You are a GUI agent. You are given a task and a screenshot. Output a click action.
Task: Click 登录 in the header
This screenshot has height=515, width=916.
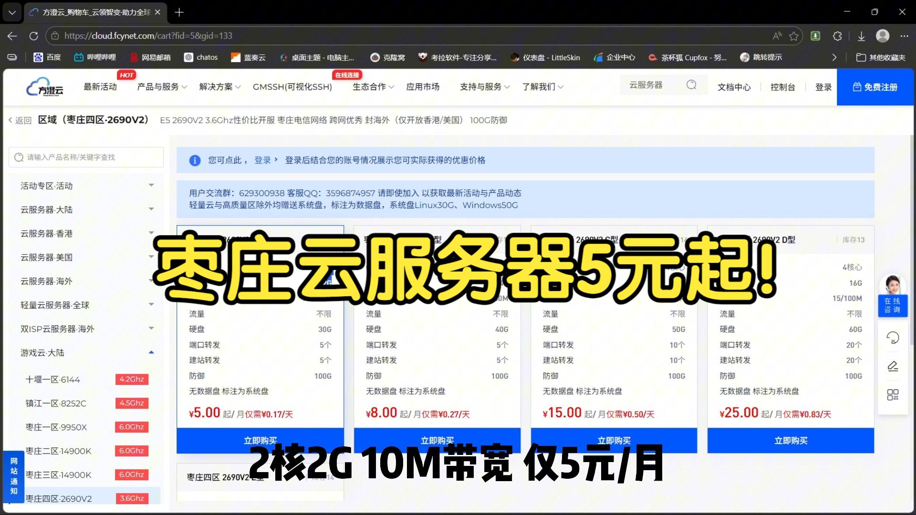(x=823, y=87)
